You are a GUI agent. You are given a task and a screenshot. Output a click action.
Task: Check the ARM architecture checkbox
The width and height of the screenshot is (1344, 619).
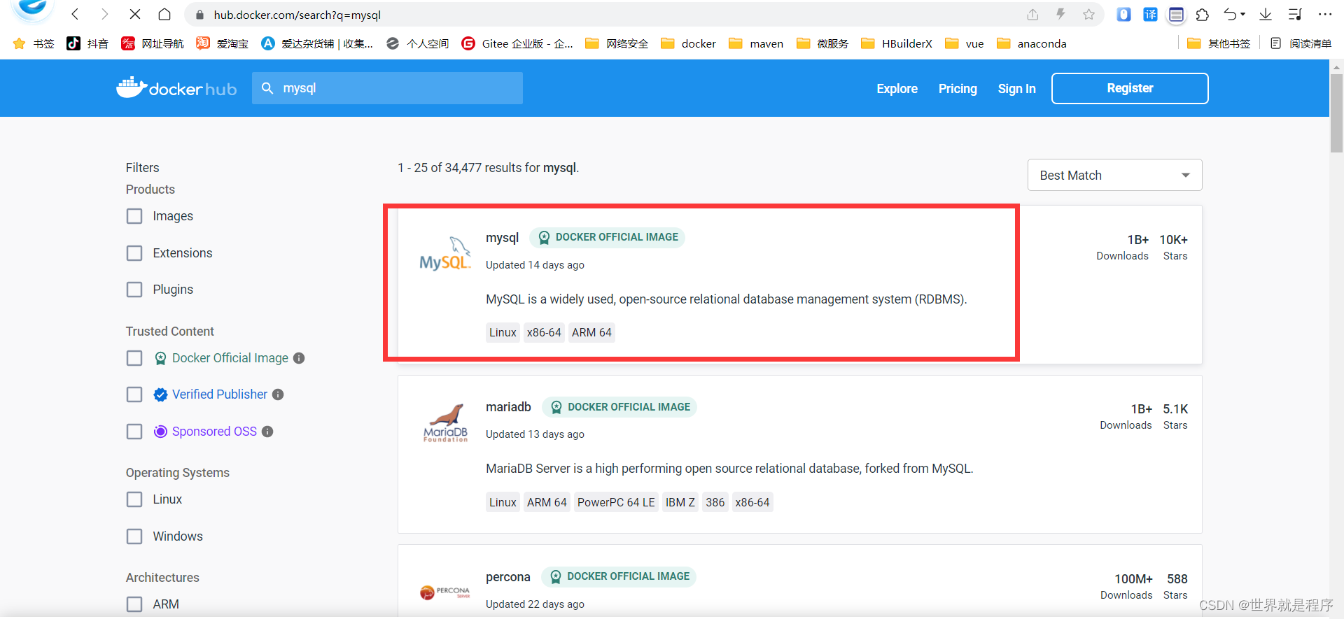click(x=134, y=604)
